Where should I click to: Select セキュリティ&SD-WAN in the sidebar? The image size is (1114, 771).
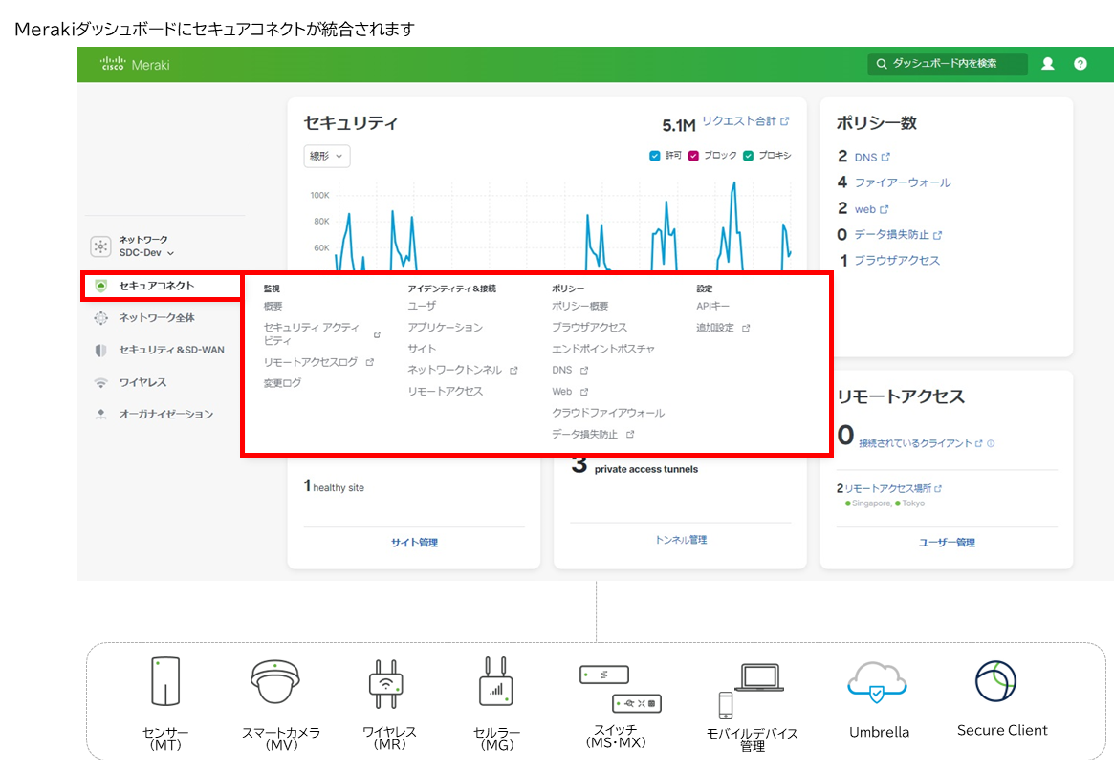tap(171, 350)
